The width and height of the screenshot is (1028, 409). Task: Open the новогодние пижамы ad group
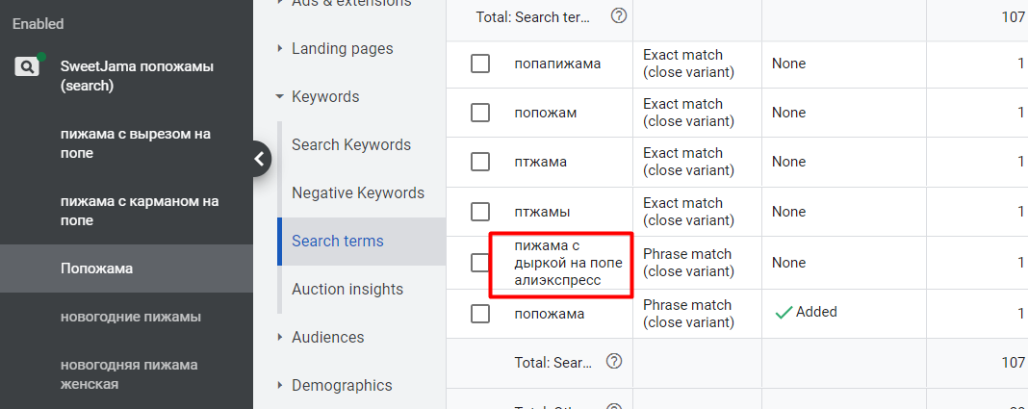point(131,317)
